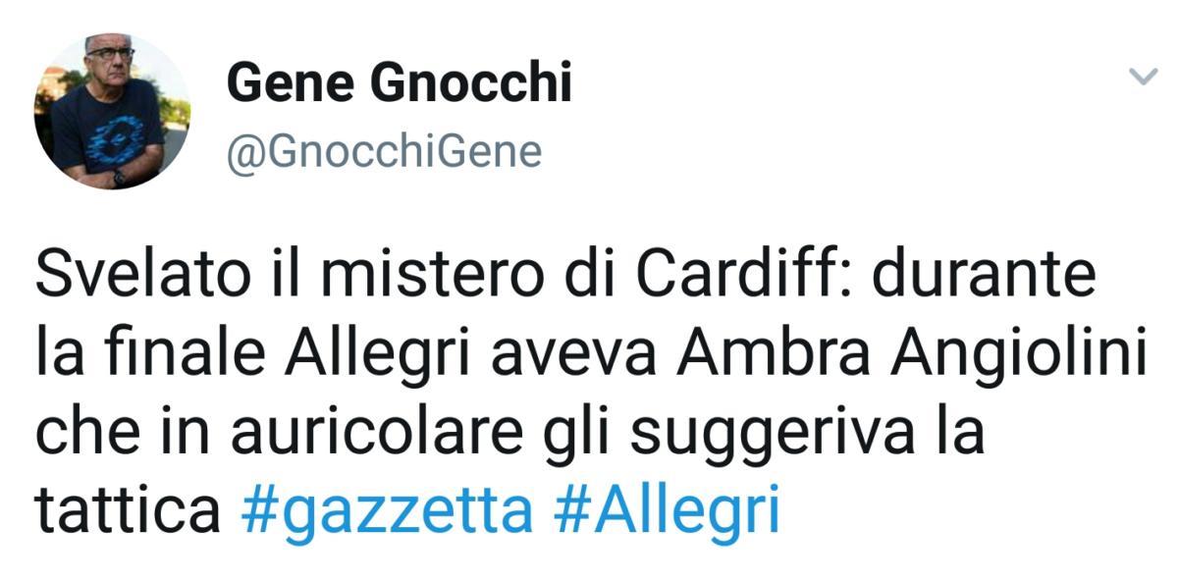Image resolution: width=1178 pixels, height=581 pixels.
Task: Open Gene Gnocchi's profile picture
Action: coord(110,111)
